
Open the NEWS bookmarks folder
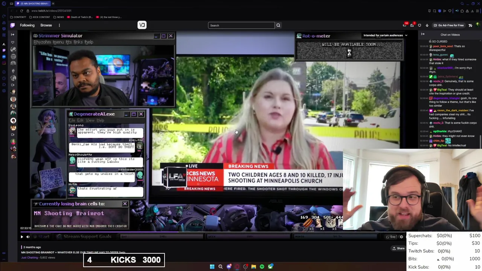click(58, 17)
